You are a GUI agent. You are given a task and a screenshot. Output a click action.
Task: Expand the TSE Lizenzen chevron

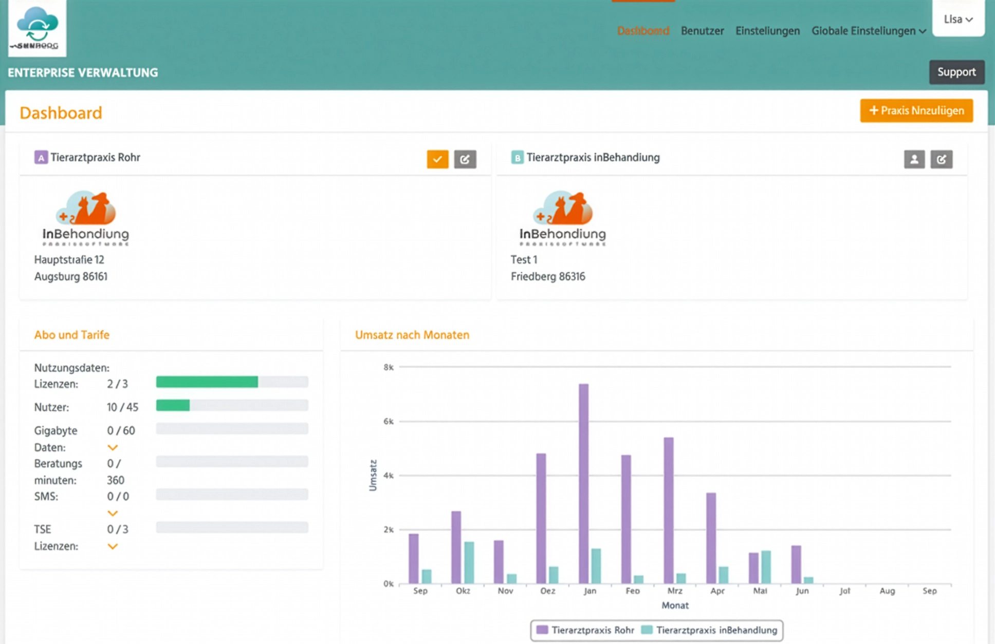(113, 546)
